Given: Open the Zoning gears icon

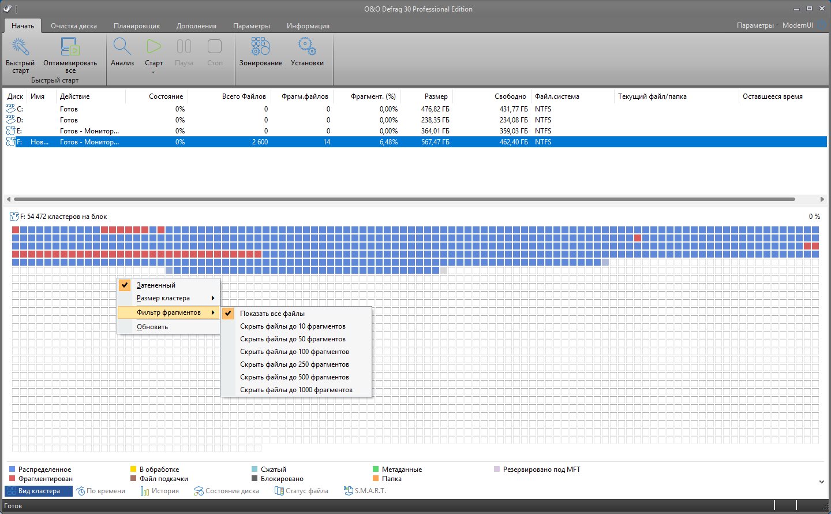Looking at the screenshot, I should (x=260, y=47).
